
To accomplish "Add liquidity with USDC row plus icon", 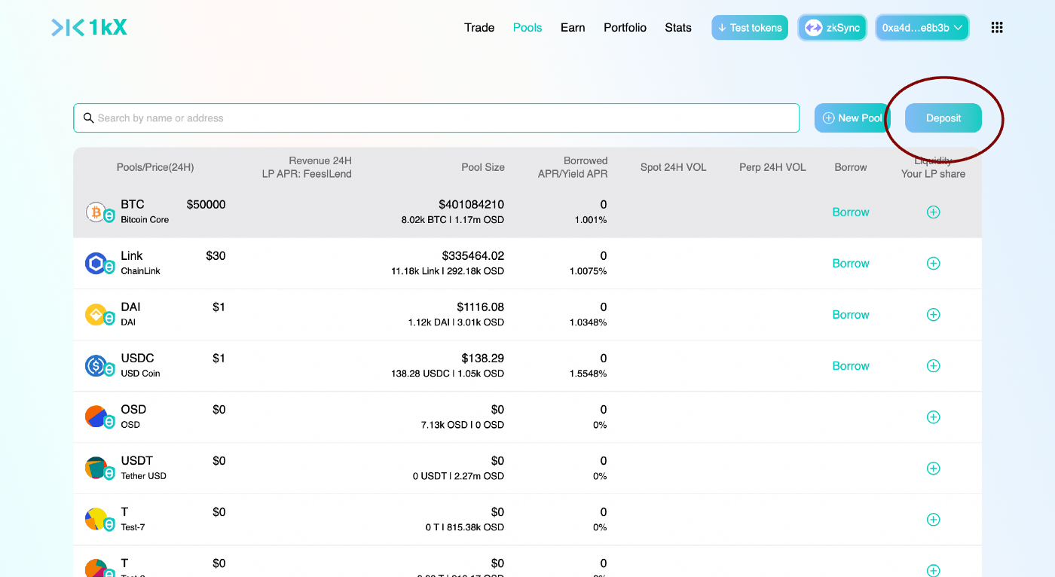I will coord(933,366).
